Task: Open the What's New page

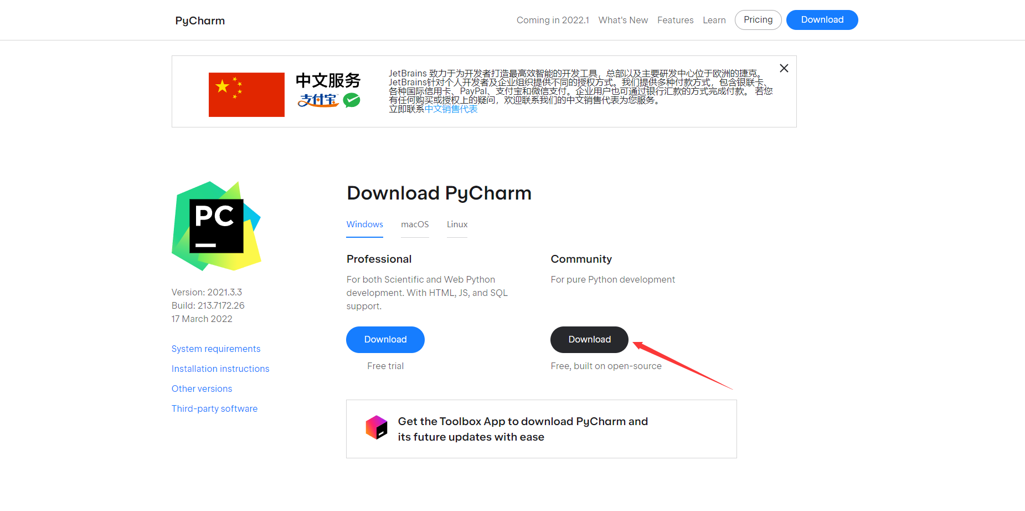Action: (x=623, y=20)
